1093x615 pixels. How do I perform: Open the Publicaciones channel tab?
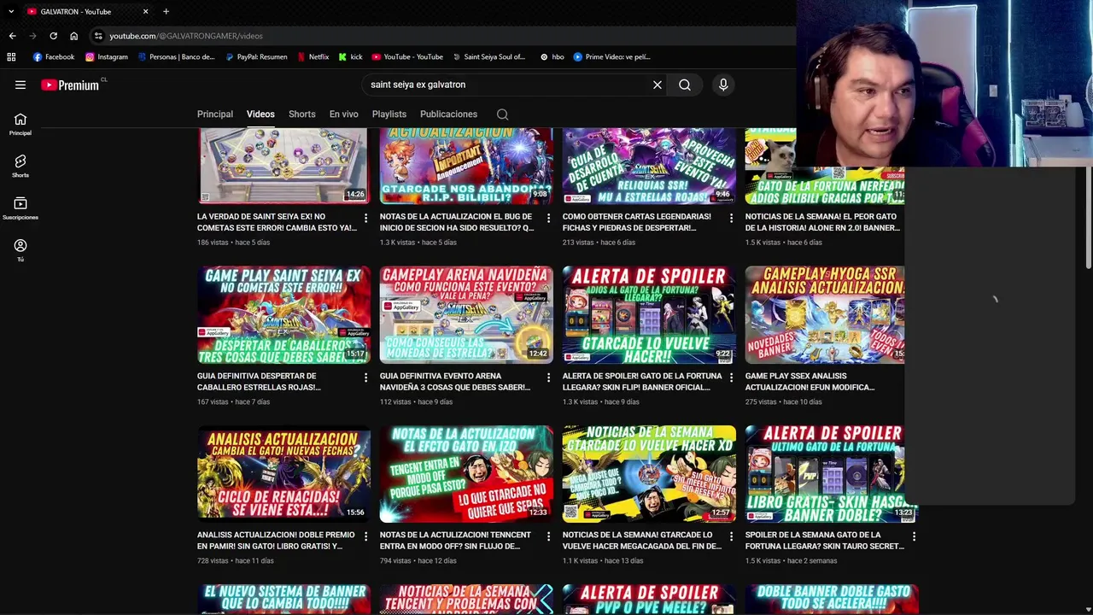point(448,114)
